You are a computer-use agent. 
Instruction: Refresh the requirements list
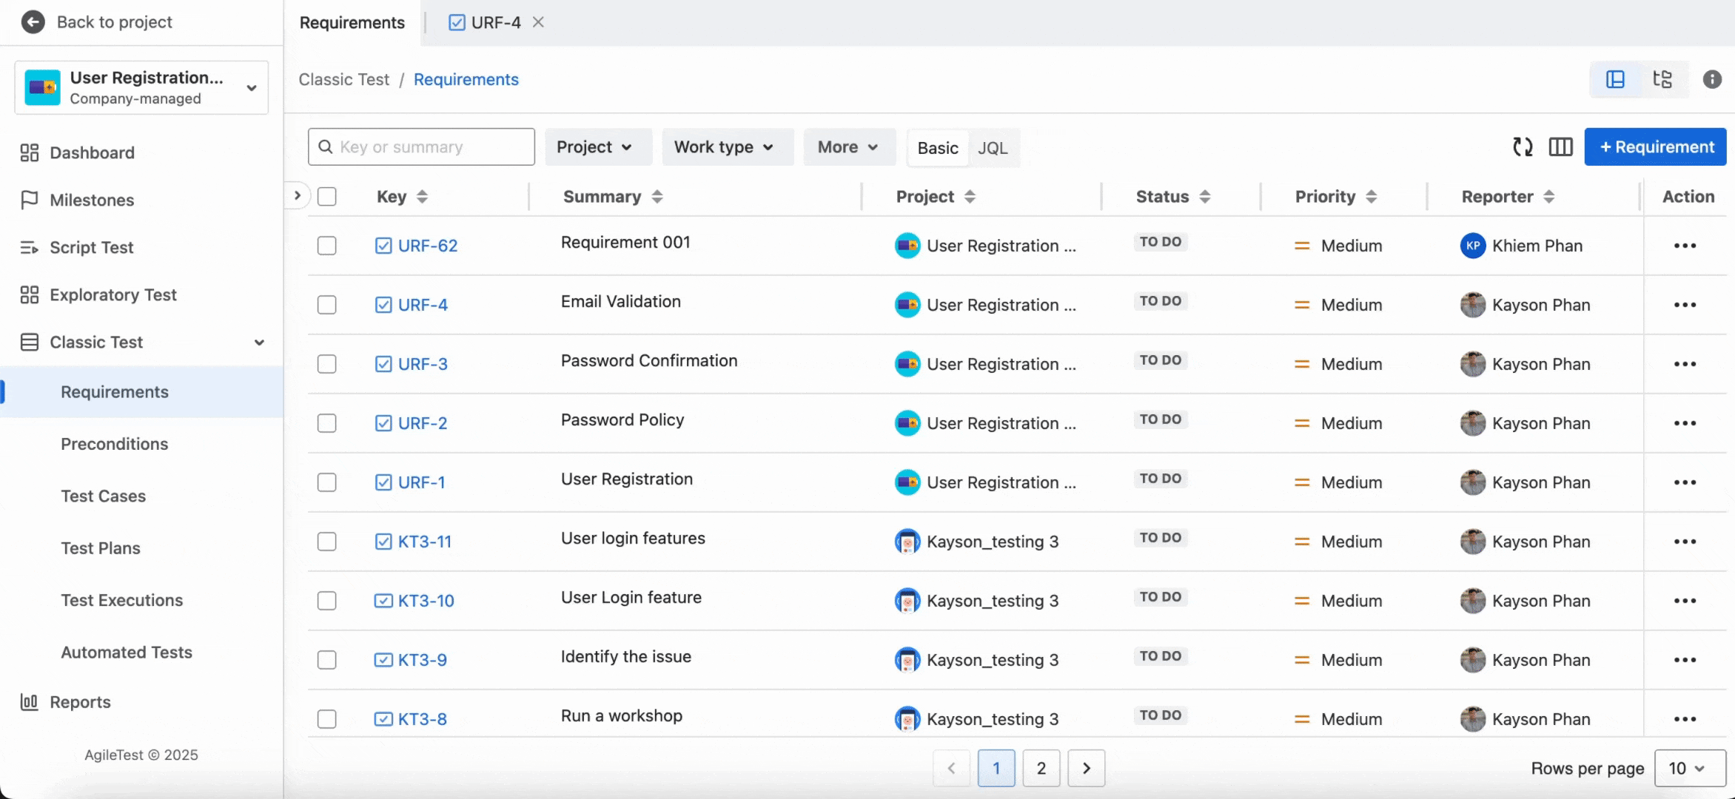(x=1523, y=146)
